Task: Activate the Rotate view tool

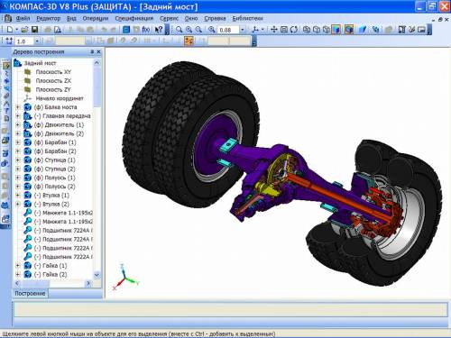Action: coord(294,30)
